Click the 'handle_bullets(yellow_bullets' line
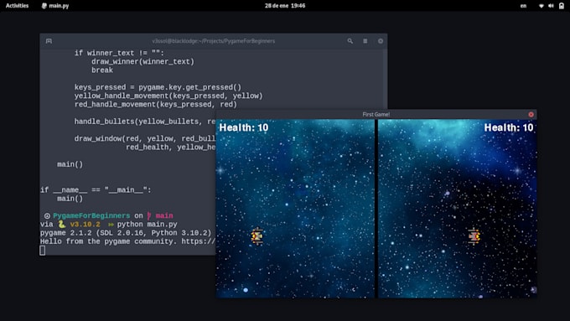 click(145, 122)
